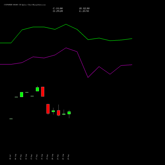Select the 19 Aug date label
The height and width of the screenshot is (165, 165).
click(47, 157)
